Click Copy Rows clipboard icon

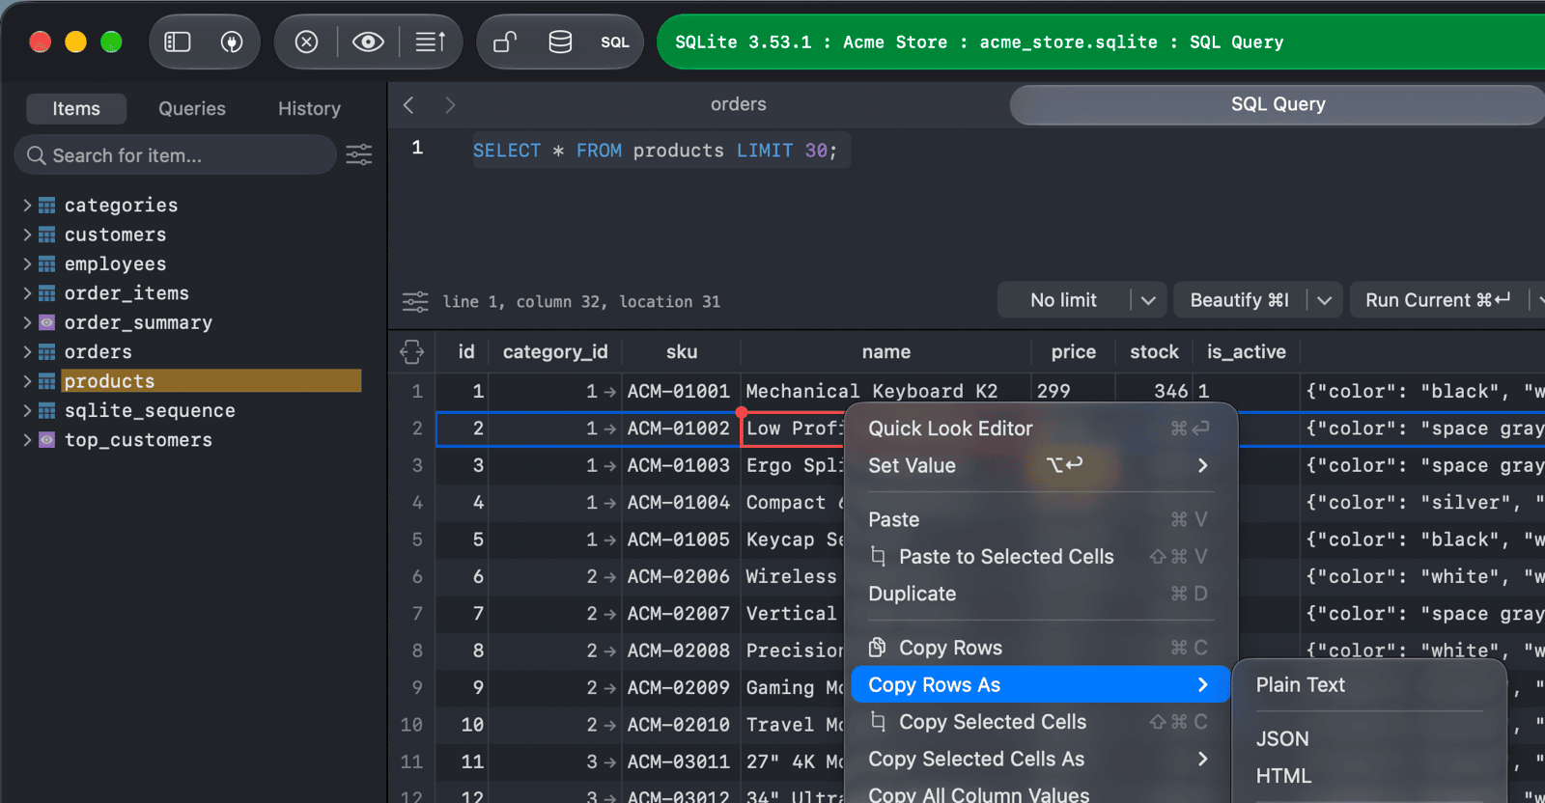(877, 648)
